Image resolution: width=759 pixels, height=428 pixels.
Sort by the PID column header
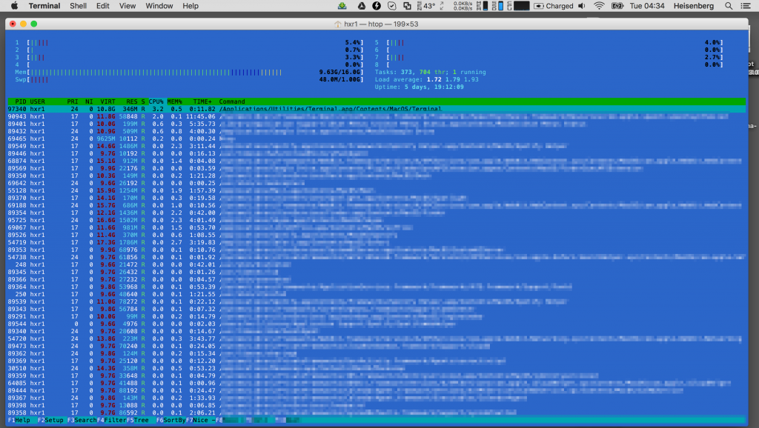(x=21, y=101)
